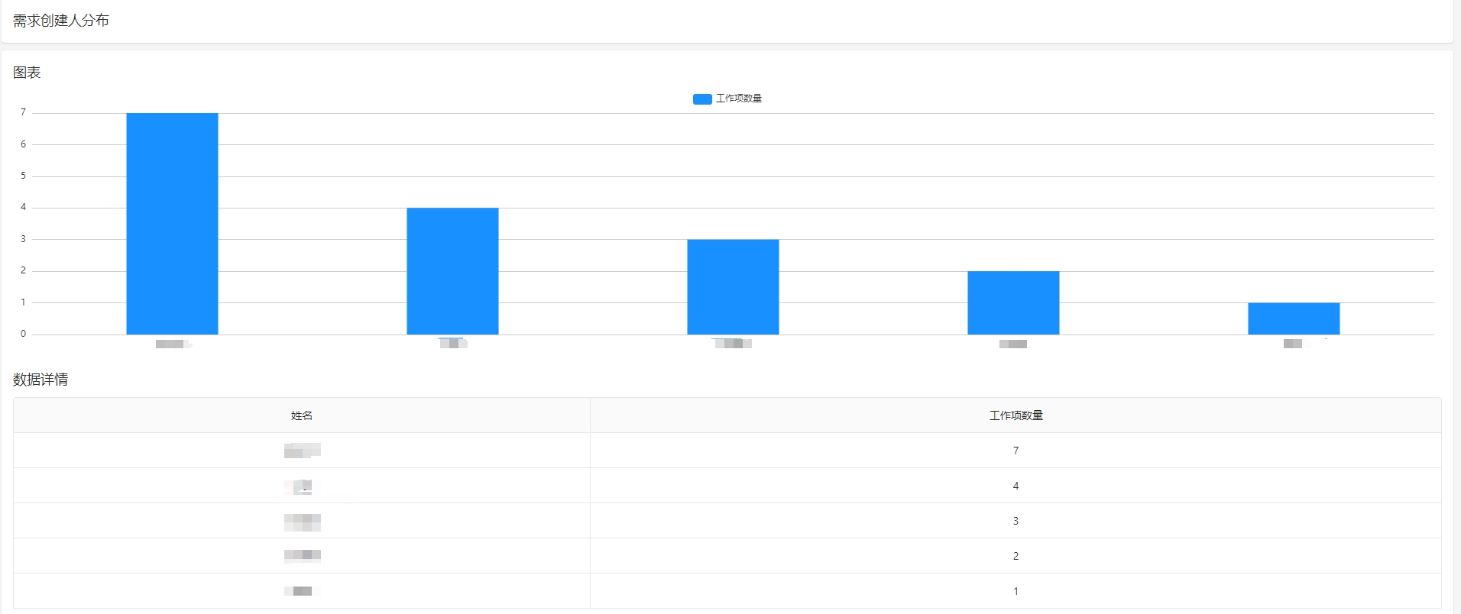Click table cell showing 3
This screenshot has height=614, width=1461.
coord(1016,521)
